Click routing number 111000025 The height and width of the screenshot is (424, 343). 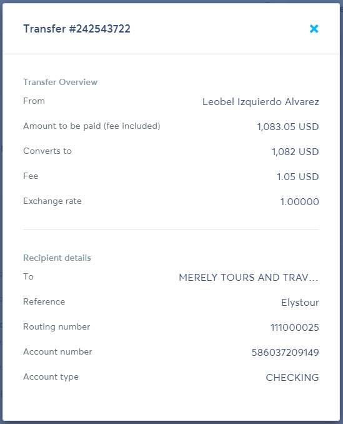pyautogui.click(x=295, y=328)
